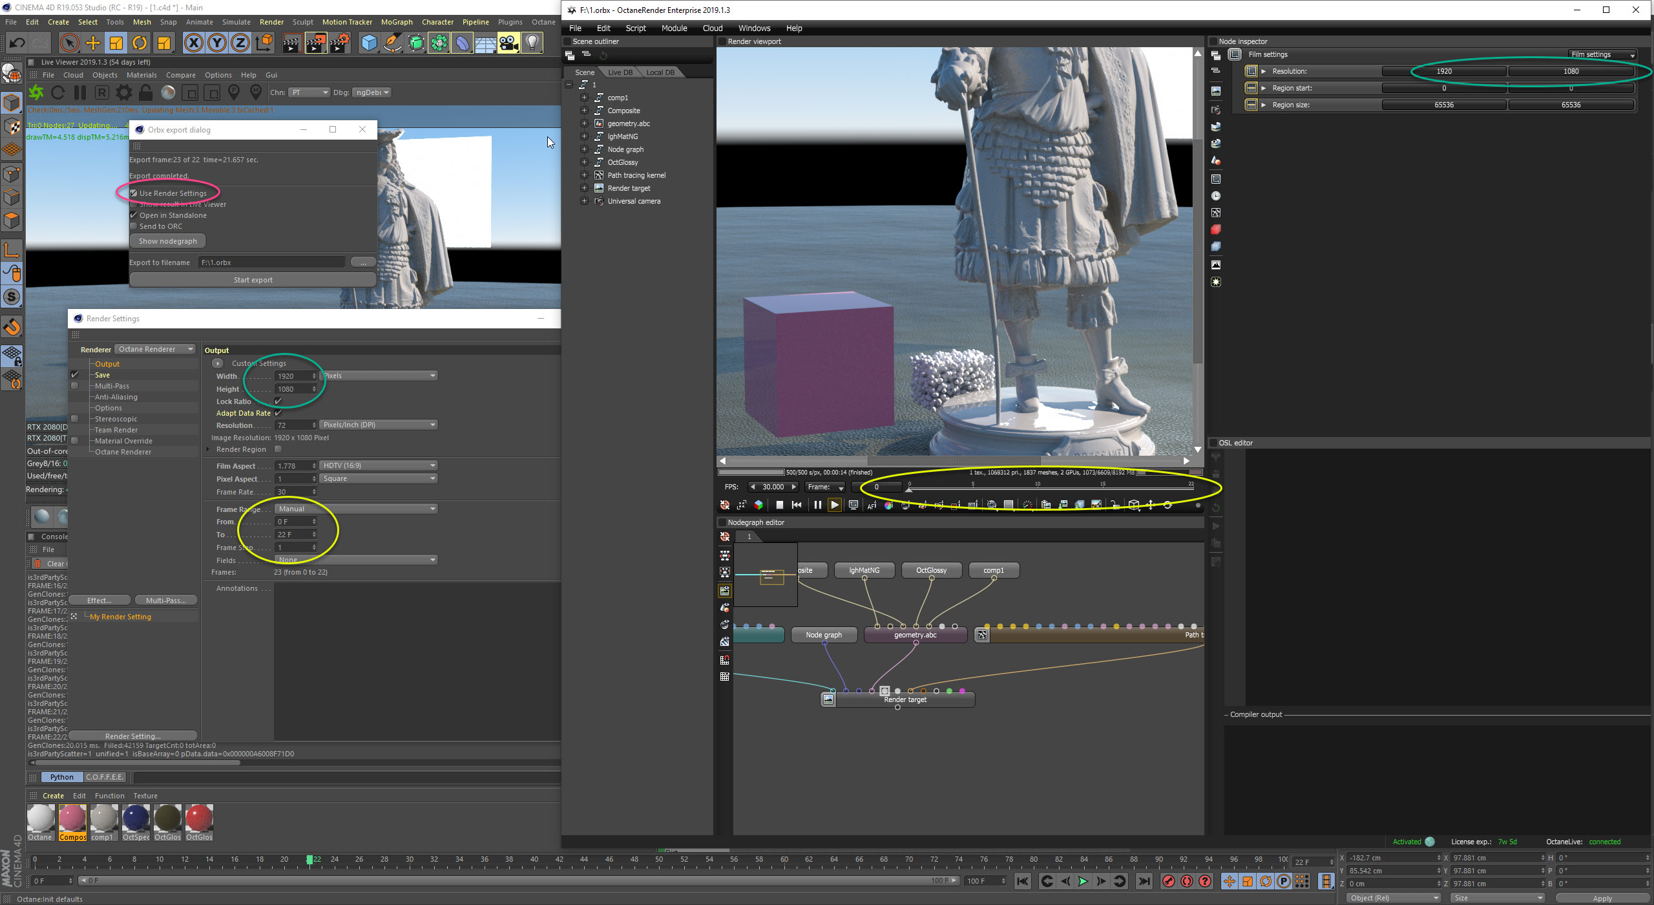Open the Renderer dropdown showing Octane Renderer
1654x905 pixels.
[155, 349]
